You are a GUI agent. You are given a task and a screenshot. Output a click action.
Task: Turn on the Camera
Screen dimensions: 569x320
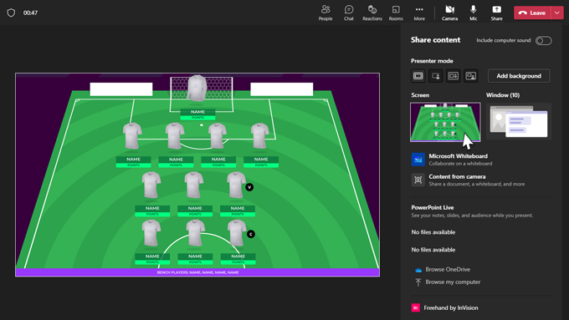pos(449,13)
